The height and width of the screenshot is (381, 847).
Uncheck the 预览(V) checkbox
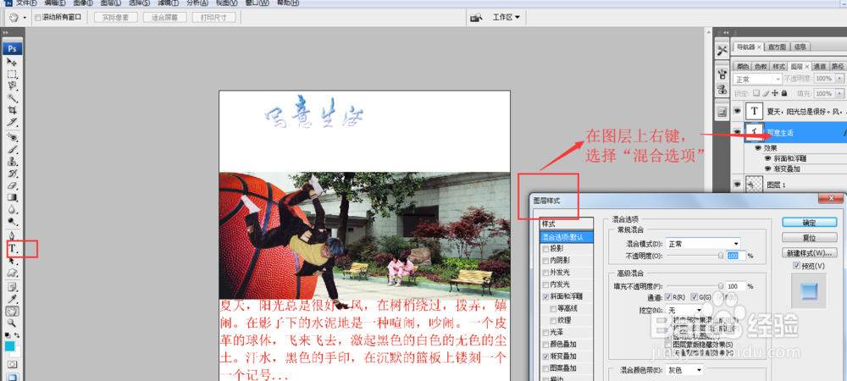(x=796, y=266)
